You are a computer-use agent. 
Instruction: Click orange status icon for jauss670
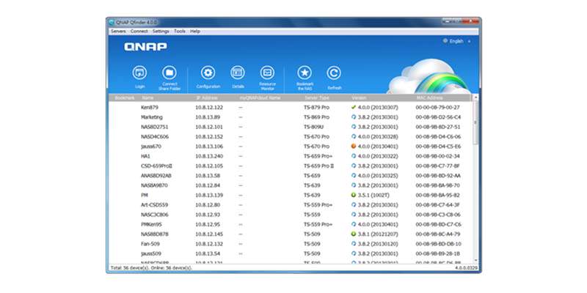click(354, 146)
